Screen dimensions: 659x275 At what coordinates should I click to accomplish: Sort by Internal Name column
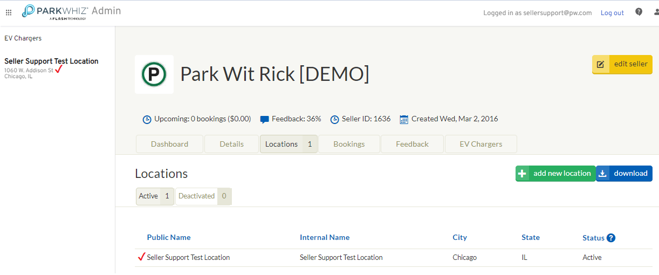coord(325,237)
